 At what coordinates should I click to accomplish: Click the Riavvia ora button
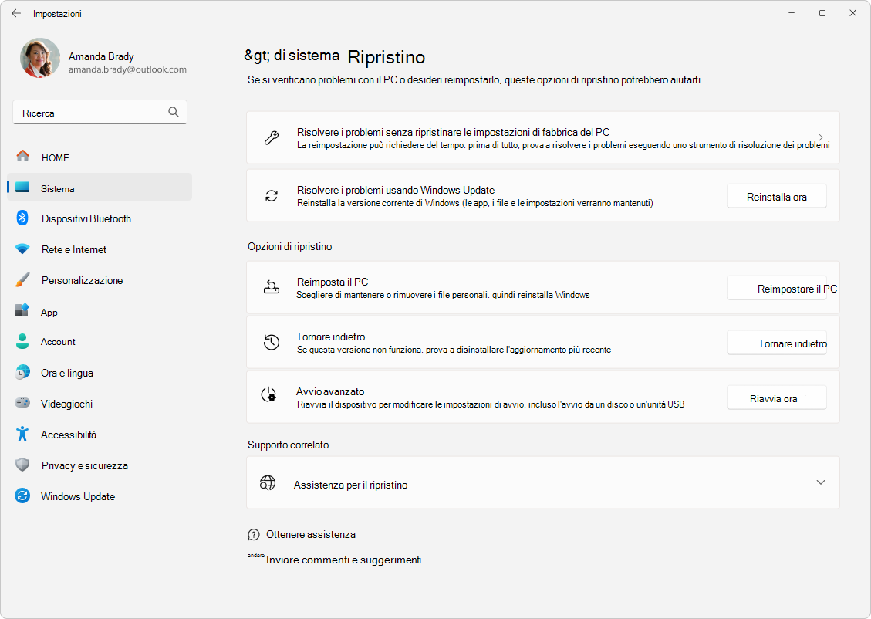[776, 398]
